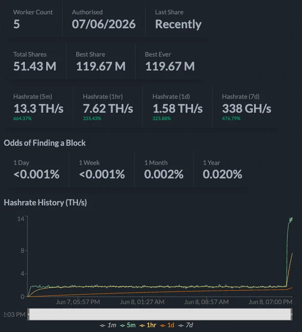Toggle the 7d series in chart legend
The height and width of the screenshot is (332, 302).
click(186, 325)
